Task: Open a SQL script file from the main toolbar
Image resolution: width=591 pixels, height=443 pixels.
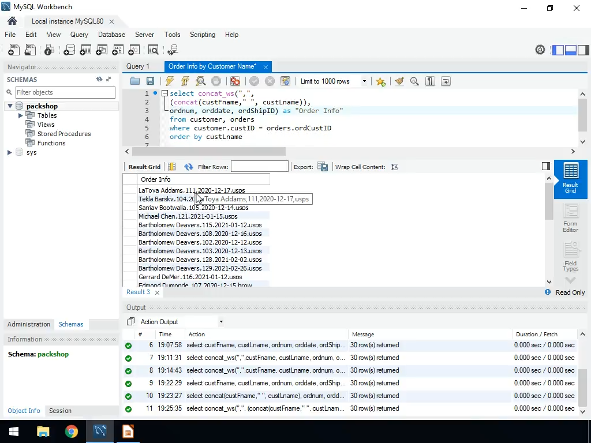Action: pyautogui.click(x=29, y=50)
